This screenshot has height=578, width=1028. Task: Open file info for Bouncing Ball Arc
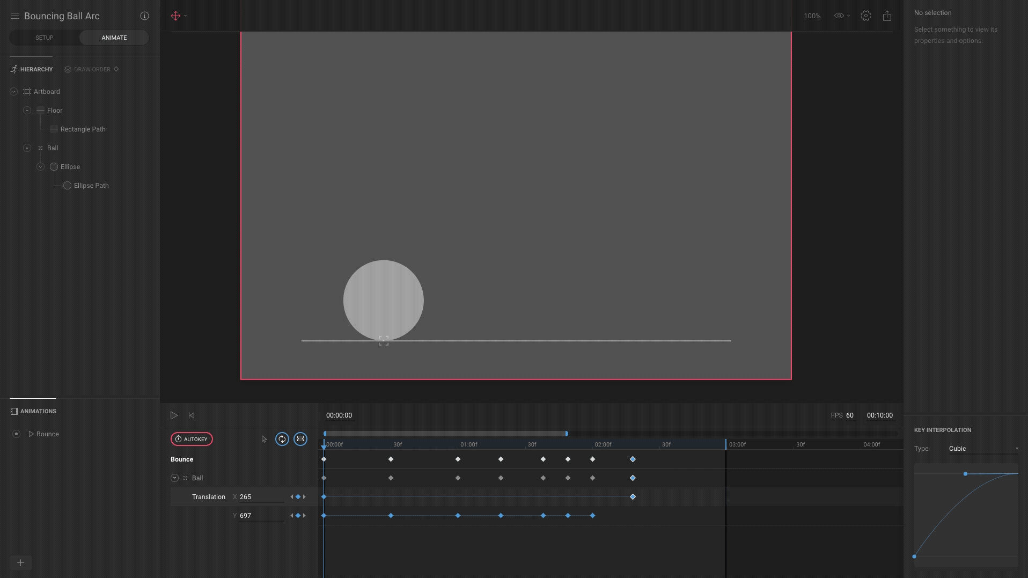coord(144,16)
